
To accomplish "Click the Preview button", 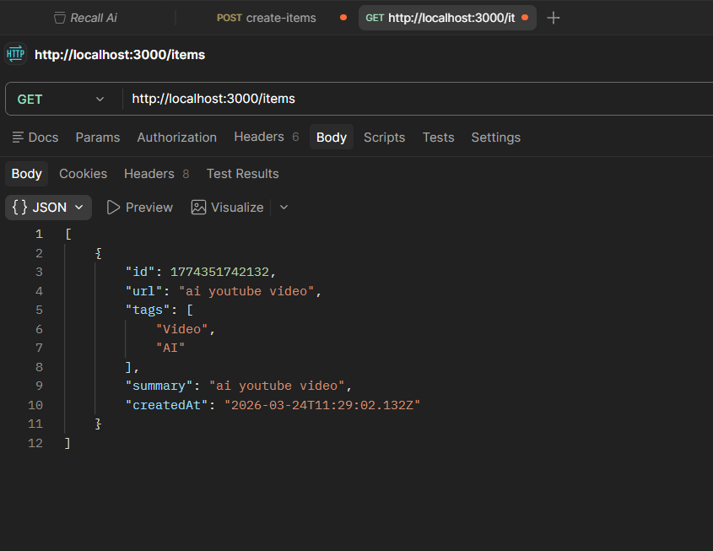I will (x=140, y=208).
